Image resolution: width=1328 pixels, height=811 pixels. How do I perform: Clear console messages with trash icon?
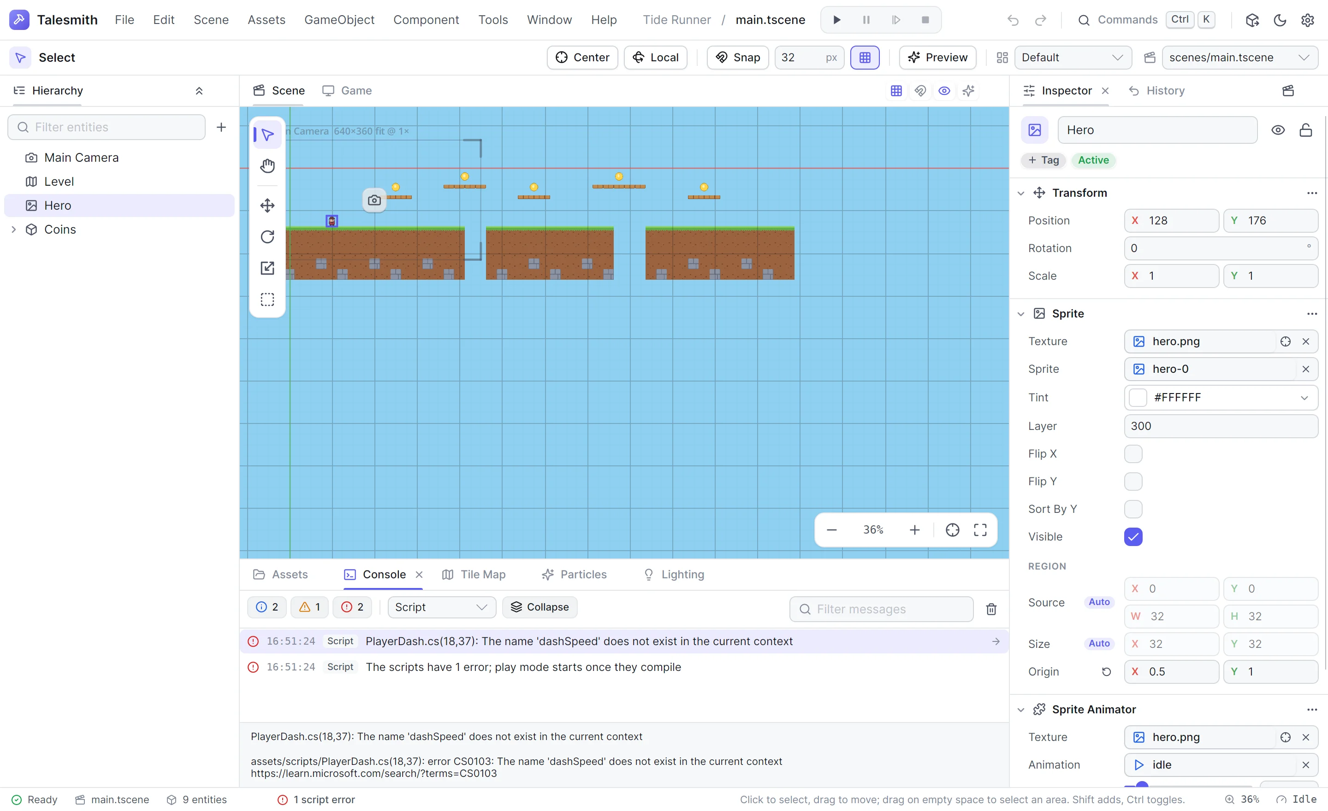[991, 609]
